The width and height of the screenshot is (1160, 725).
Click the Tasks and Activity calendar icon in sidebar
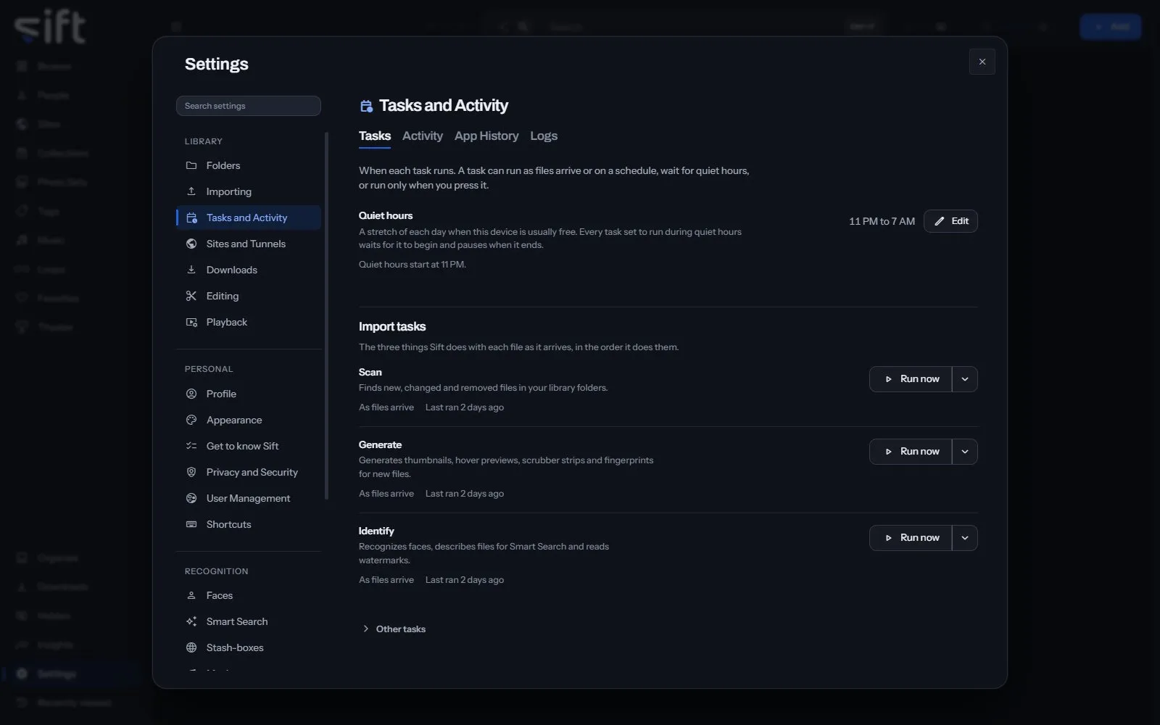pos(191,217)
